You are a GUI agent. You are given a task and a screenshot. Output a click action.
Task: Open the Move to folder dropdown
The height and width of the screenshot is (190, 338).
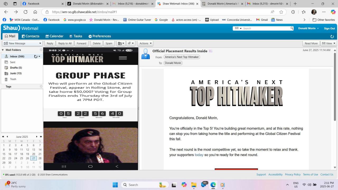121,43
